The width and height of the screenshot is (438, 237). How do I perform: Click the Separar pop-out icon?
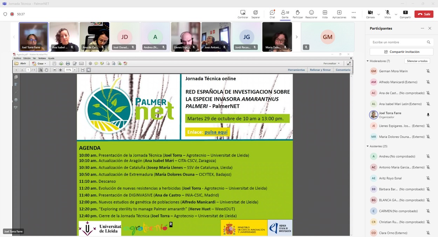tap(255, 14)
